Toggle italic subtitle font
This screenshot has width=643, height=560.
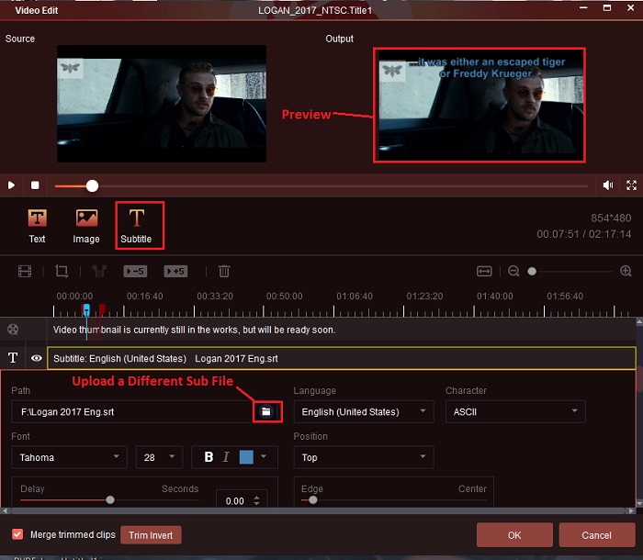coord(226,457)
